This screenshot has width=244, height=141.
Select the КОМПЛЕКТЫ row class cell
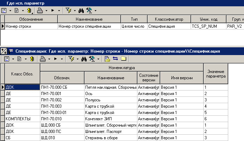[x=22, y=119]
